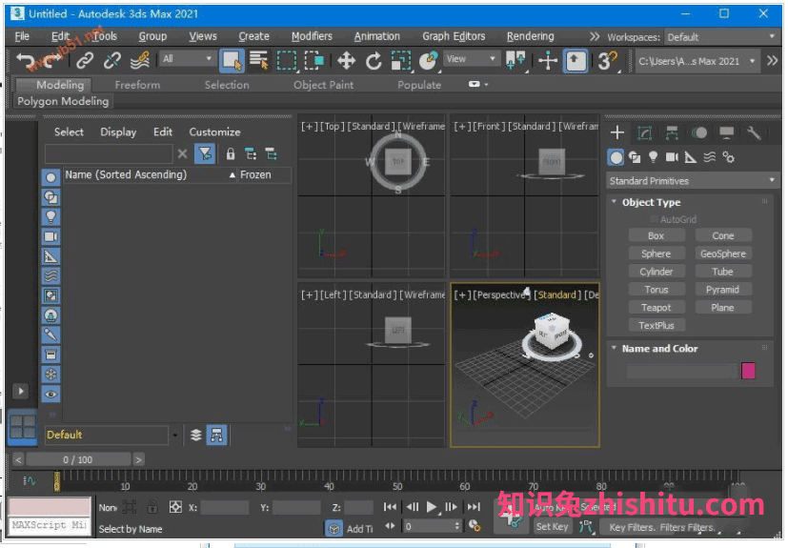Toggle Display All eye icon in explorer
The width and height of the screenshot is (788, 548).
point(51,395)
